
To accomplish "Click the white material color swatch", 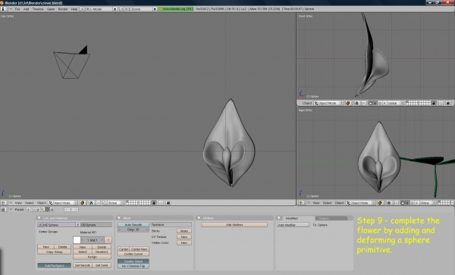I will point(77,240).
